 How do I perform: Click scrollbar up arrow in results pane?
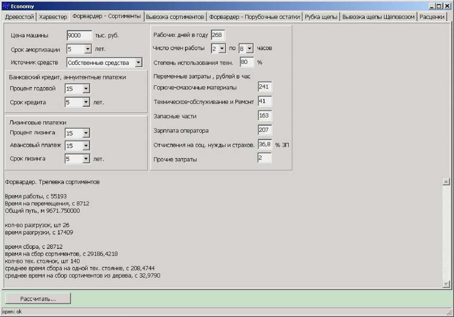445,181
